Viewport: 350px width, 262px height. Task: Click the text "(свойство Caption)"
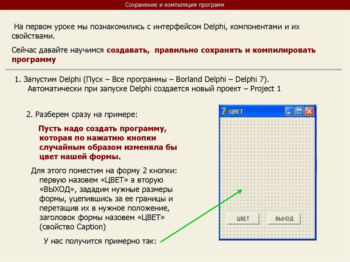(72, 227)
